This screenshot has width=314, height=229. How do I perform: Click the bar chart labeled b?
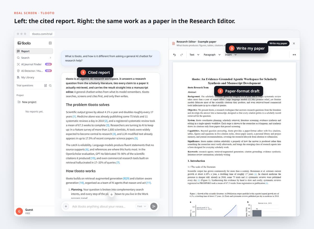tap(262, 209)
